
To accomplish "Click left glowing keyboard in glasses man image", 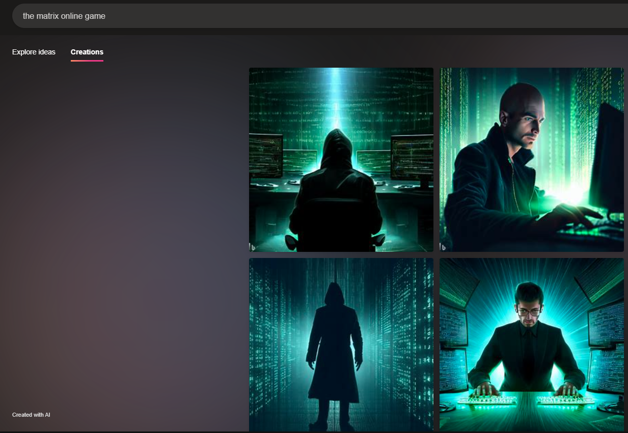I will pos(487,399).
